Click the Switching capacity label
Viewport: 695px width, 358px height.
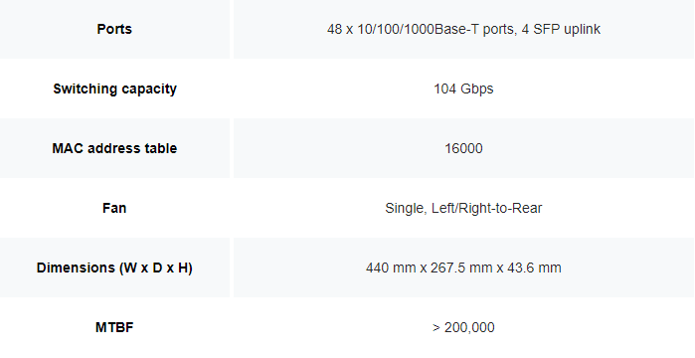114,89
